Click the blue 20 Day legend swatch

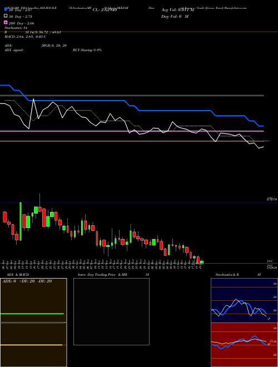coord(6,9)
